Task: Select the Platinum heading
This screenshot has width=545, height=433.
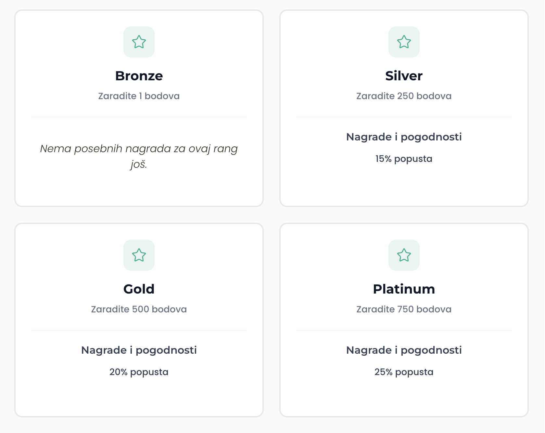Action: (404, 289)
